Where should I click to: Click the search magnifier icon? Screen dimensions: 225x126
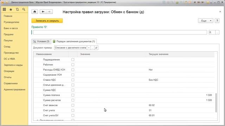click(24, 9)
